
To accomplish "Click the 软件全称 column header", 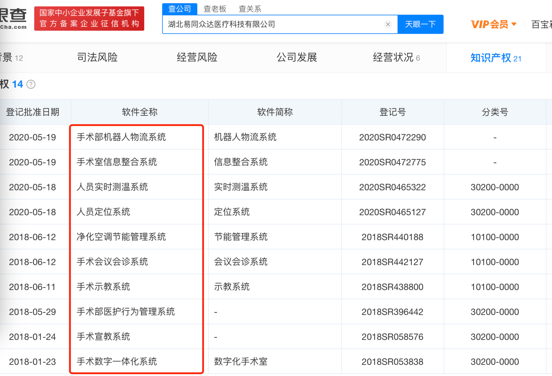I will tap(140, 112).
